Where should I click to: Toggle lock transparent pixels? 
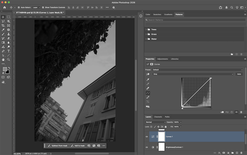coord(151,126)
